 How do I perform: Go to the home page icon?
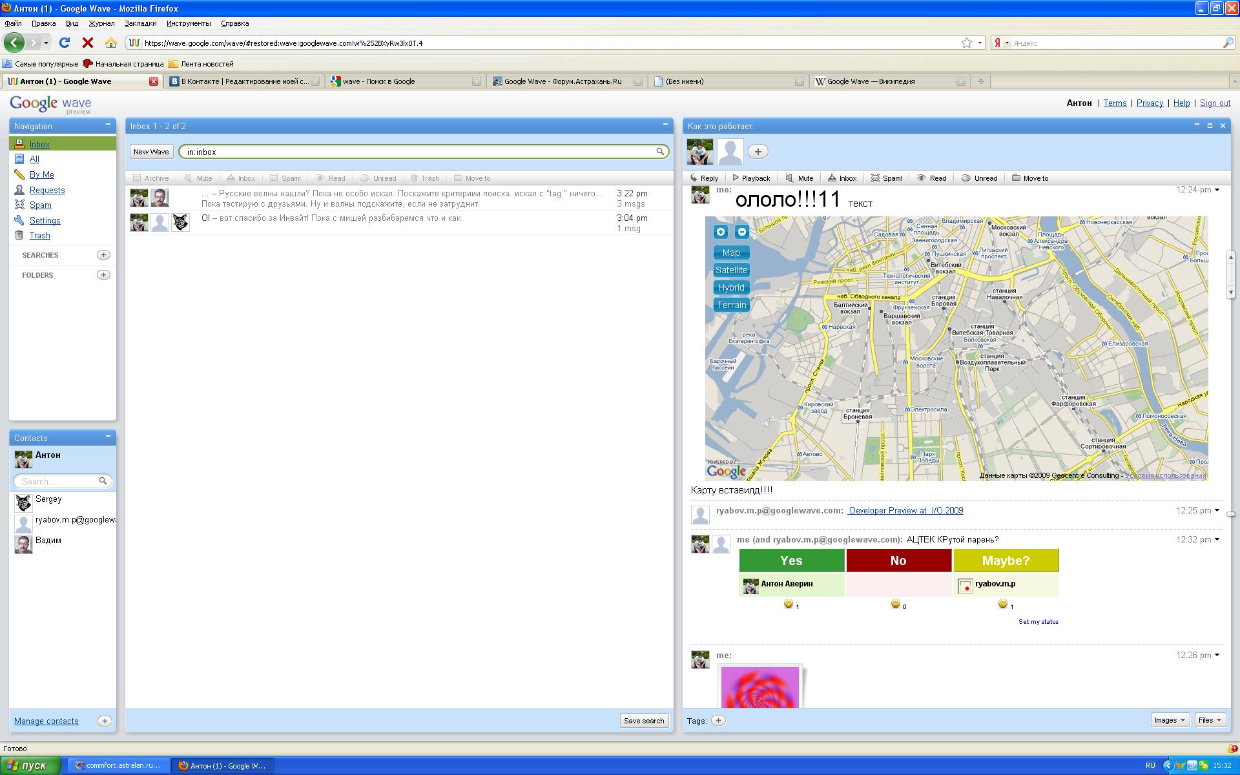(x=111, y=43)
